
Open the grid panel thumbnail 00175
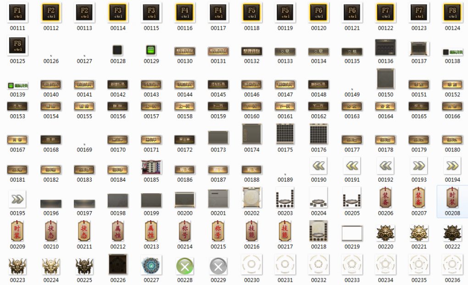[285, 134]
